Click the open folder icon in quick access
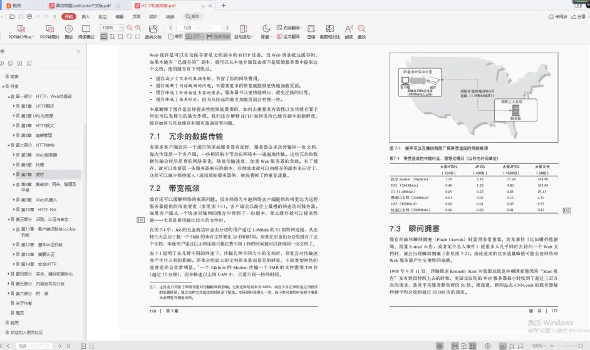The width and height of the screenshot is (590, 350). (x=12, y=16)
